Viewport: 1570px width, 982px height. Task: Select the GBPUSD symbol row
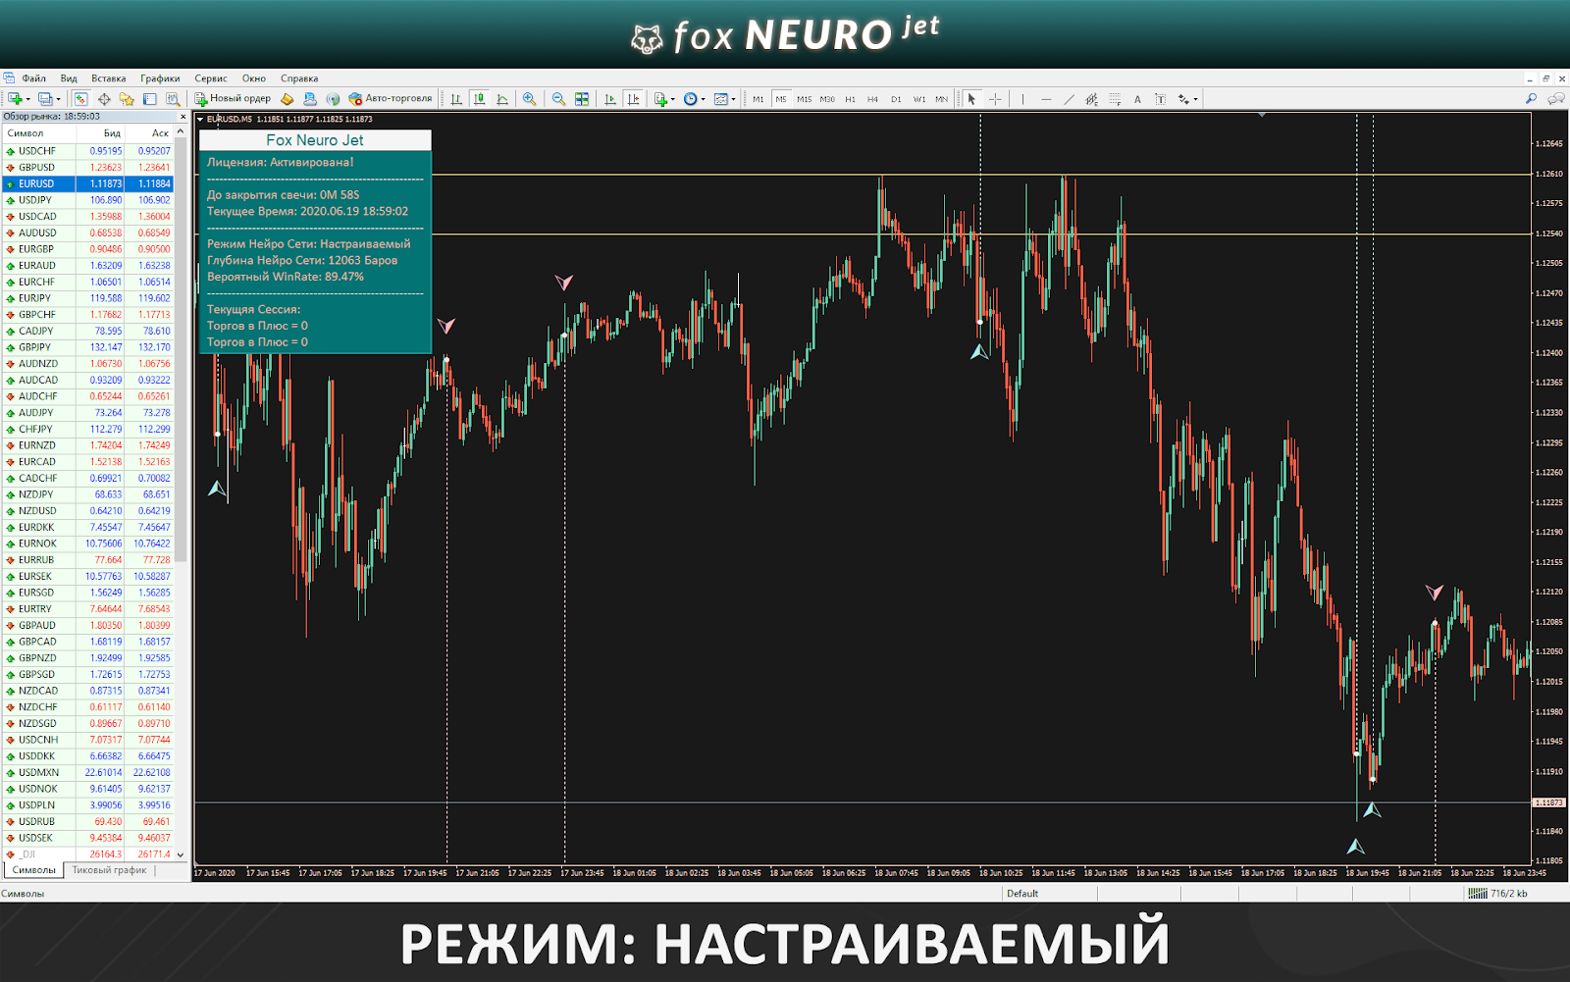(x=88, y=168)
